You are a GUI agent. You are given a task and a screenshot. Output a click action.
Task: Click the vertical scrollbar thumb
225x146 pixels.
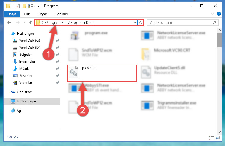[x=219, y=40]
